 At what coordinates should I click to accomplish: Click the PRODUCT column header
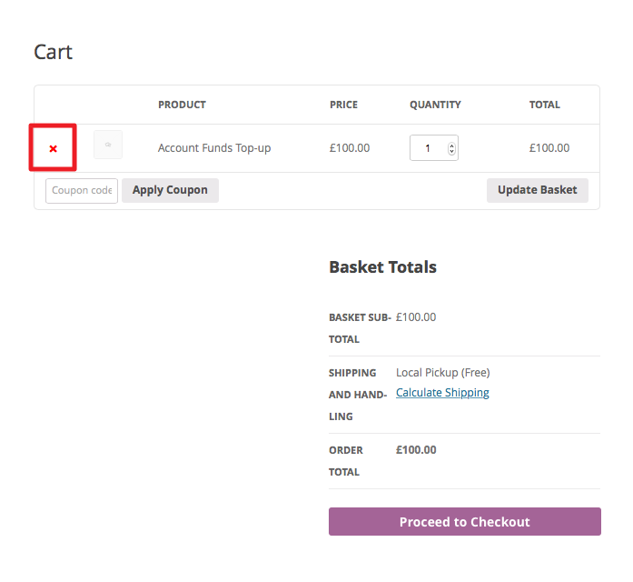(182, 105)
